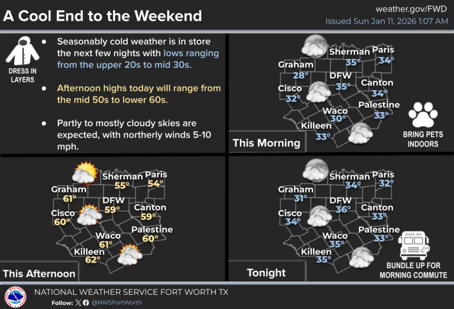Viewport: 454px width, 309px height.
Task: Select the This Morning panel label
Action: click(x=266, y=143)
